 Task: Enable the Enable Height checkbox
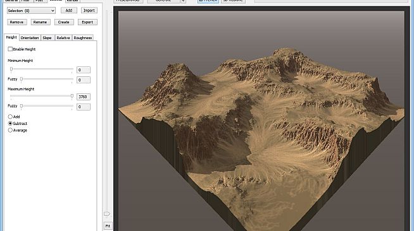[x=10, y=49]
